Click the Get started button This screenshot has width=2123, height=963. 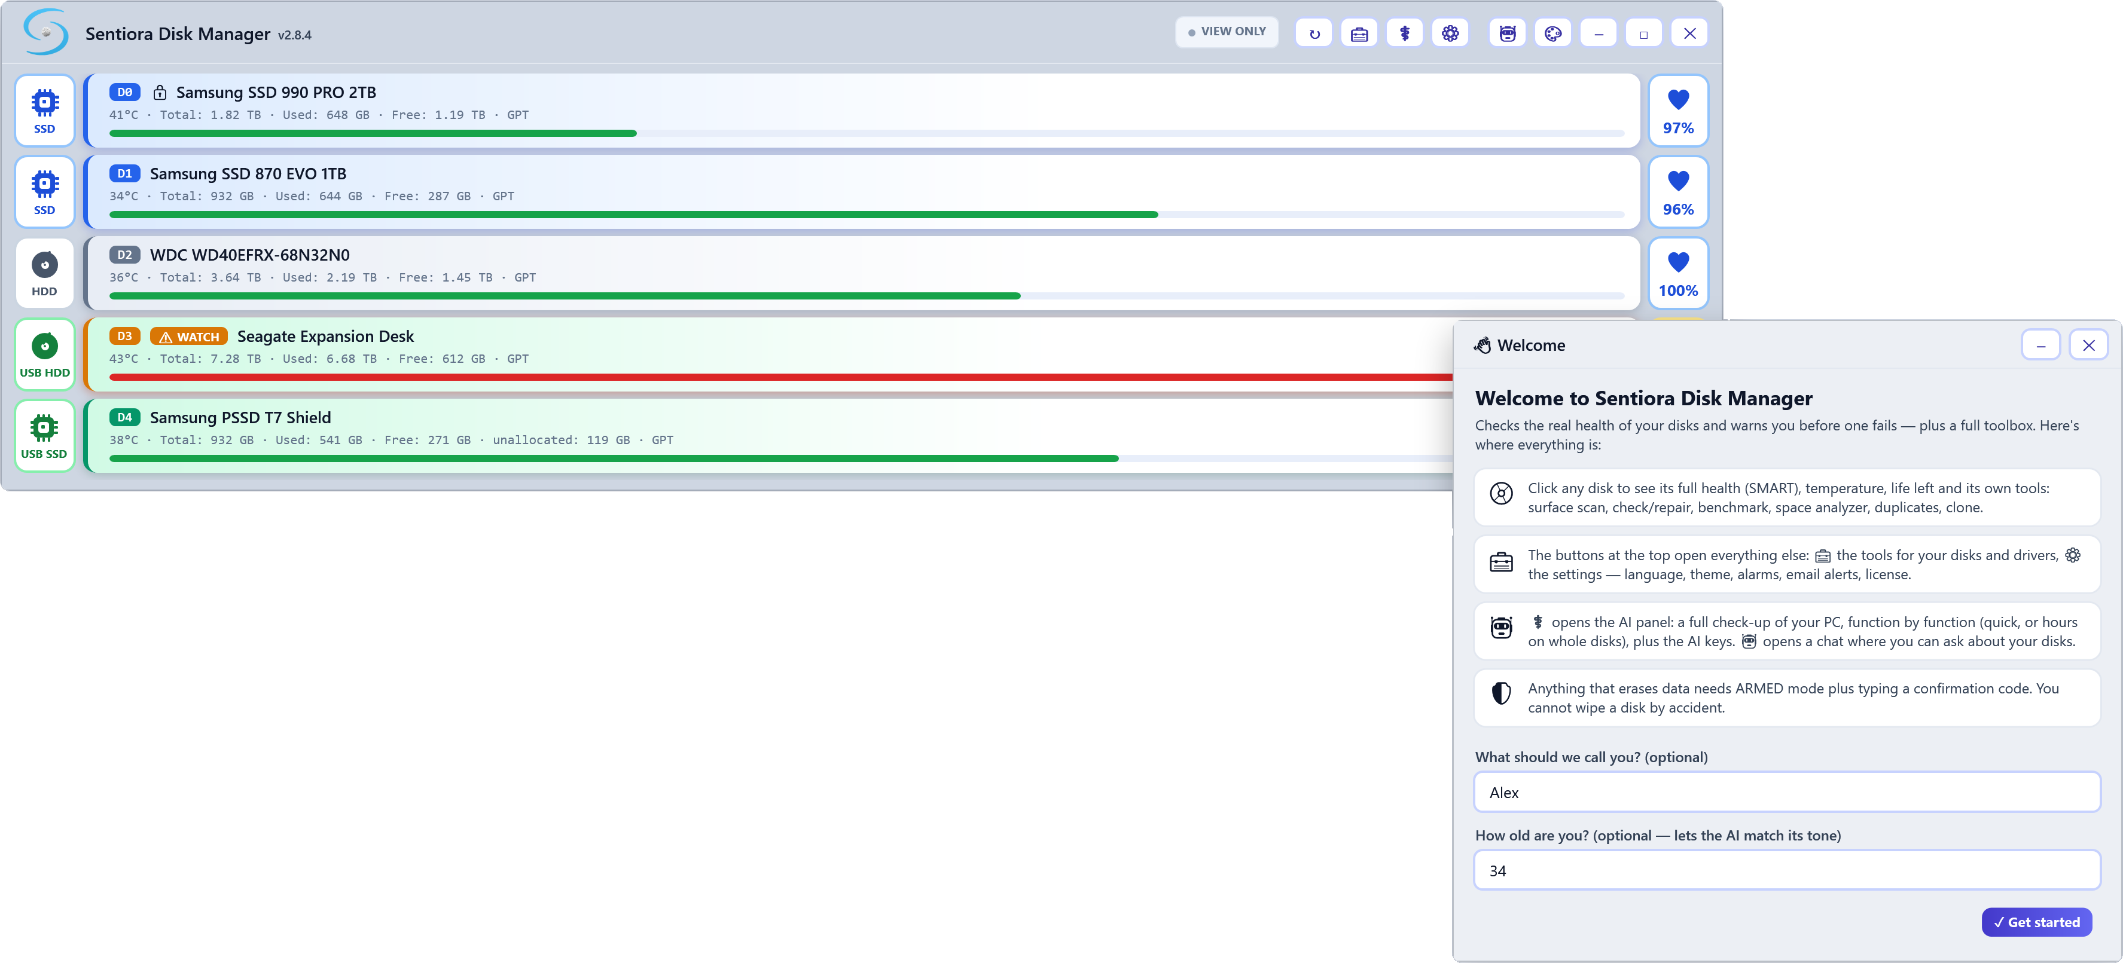click(x=2036, y=922)
